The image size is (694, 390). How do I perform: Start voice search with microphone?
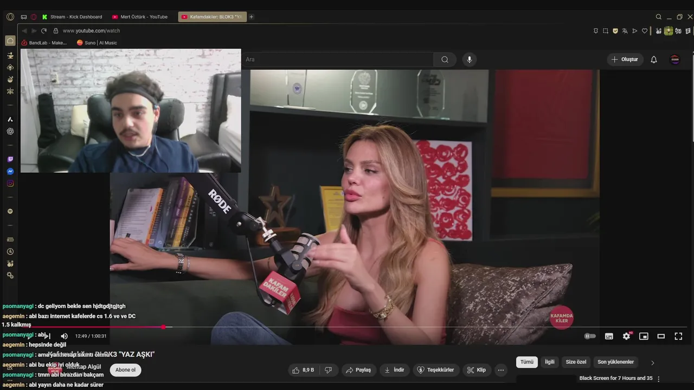470,60
